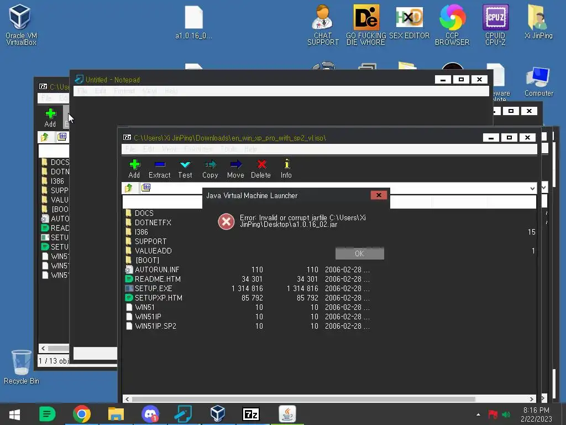Screen dimensions: 566x425
Task: Click the VirtualBox cube icon in taskbar
Action: point(218,414)
